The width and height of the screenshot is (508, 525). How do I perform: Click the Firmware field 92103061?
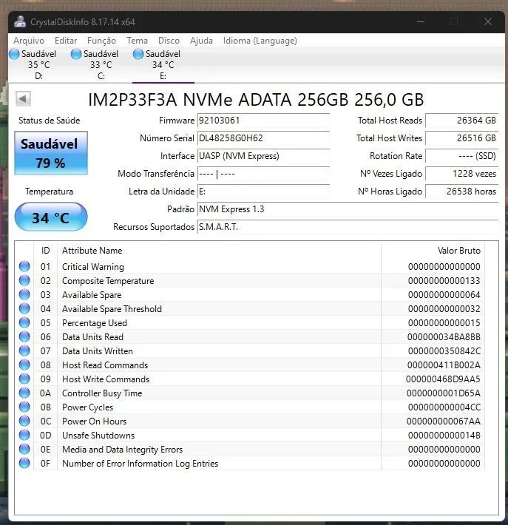click(x=263, y=121)
